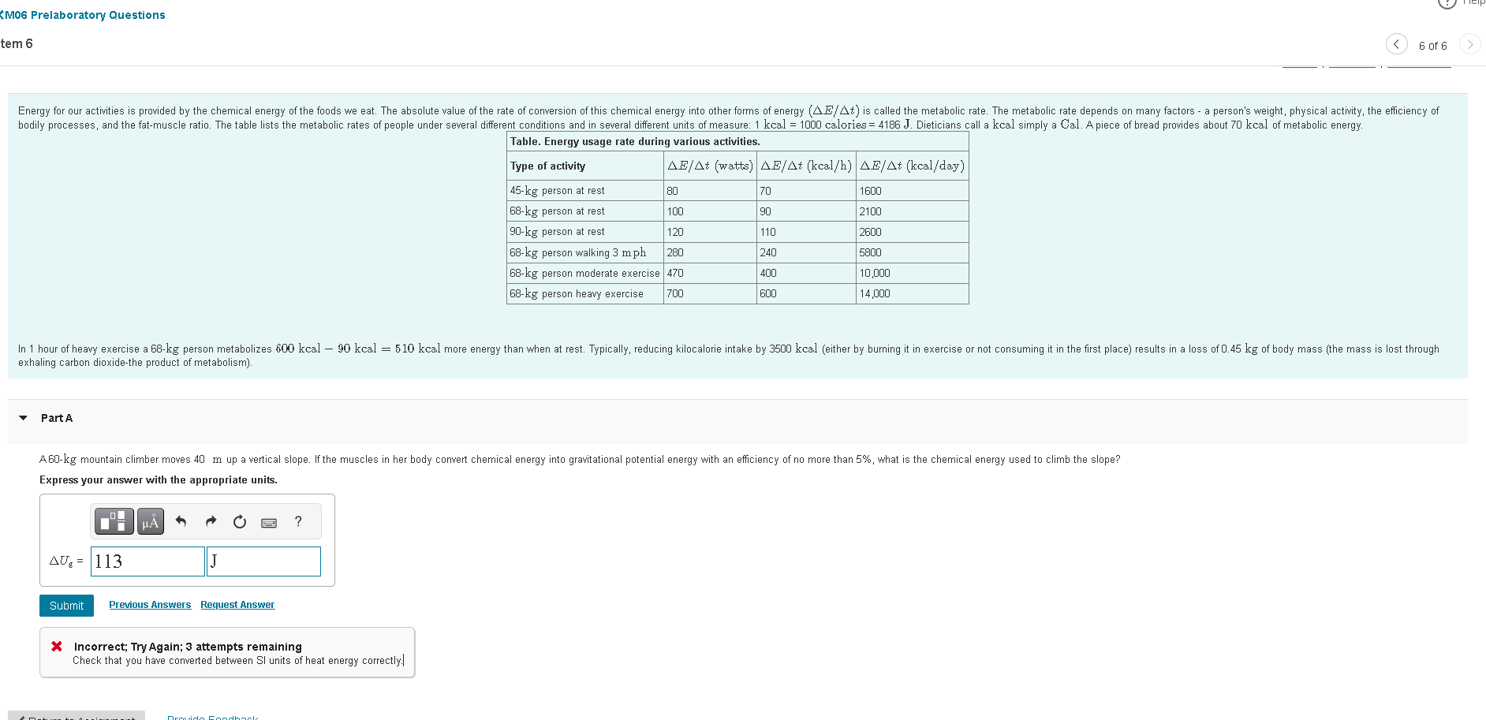
Task: Open answer box help question mark
Action: coord(298,521)
